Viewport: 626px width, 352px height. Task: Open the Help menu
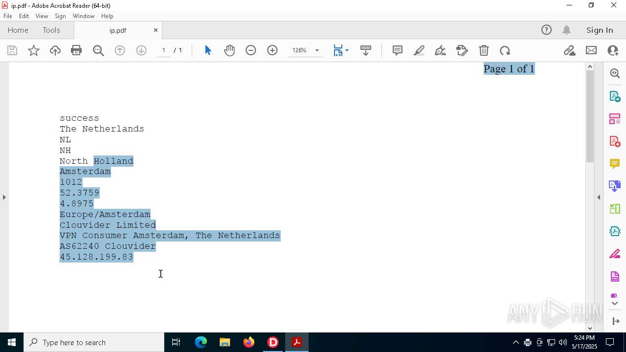click(x=107, y=16)
